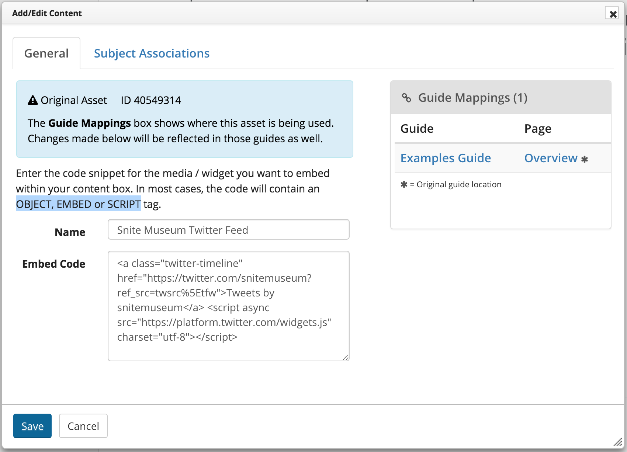
Task: Grab the Embed Code textarea resize handle
Action: point(346,357)
